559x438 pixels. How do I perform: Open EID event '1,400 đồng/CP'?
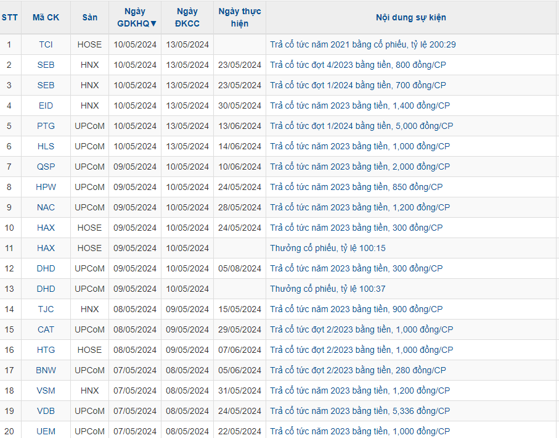click(x=360, y=105)
